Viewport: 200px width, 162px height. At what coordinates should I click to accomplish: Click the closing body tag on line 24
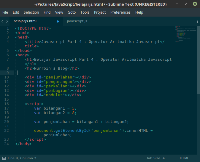pyautogui.click(x=23, y=144)
